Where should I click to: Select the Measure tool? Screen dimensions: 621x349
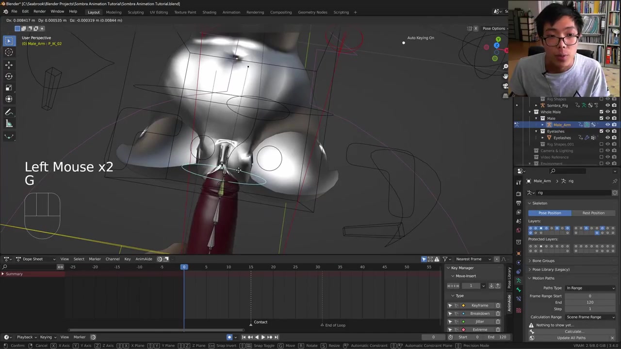pyautogui.click(x=9, y=124)
